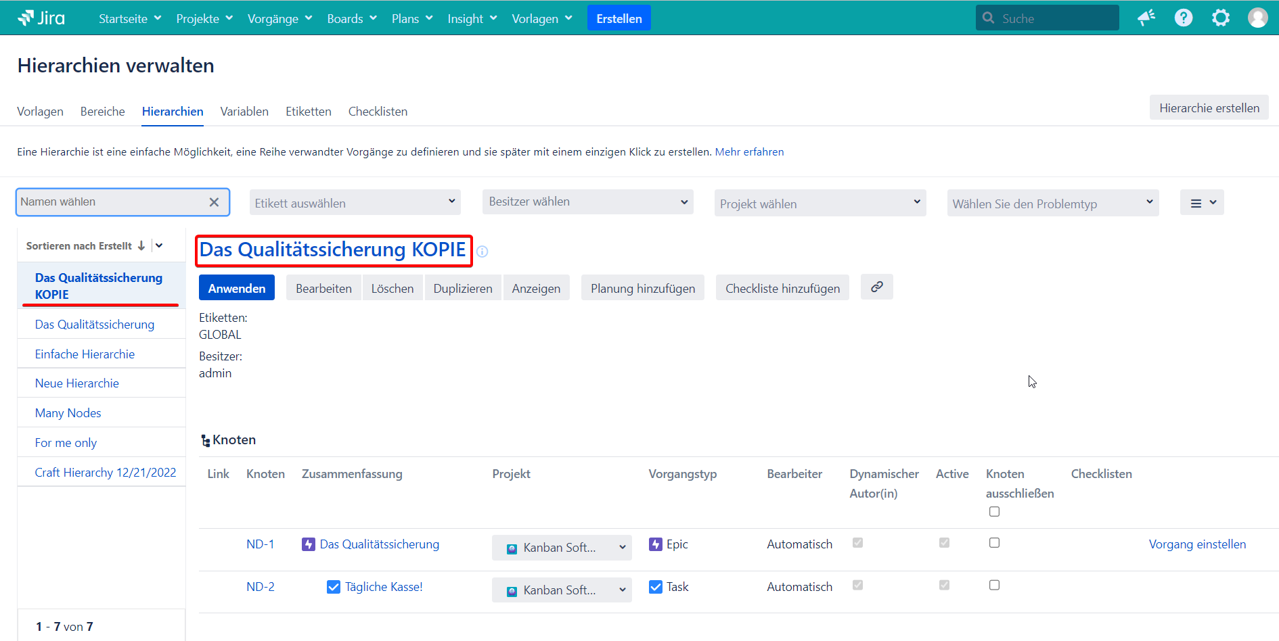Select Einfache Hierarchie in the list
This screenshot has width=1279, height=641.
[85, 354]
